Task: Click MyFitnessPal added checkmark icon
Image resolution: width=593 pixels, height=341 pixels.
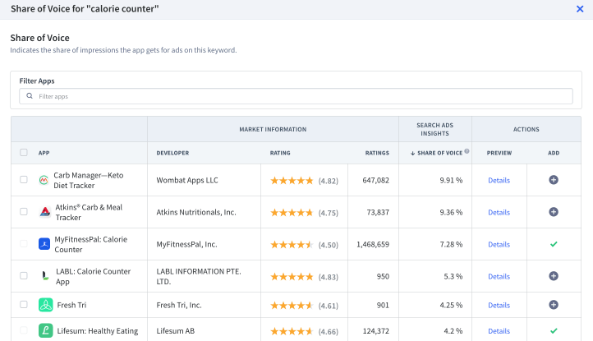Action: click(x=554, y=244)
